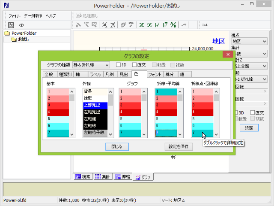Click down arrow of 基本 color list

click(72, 134)
